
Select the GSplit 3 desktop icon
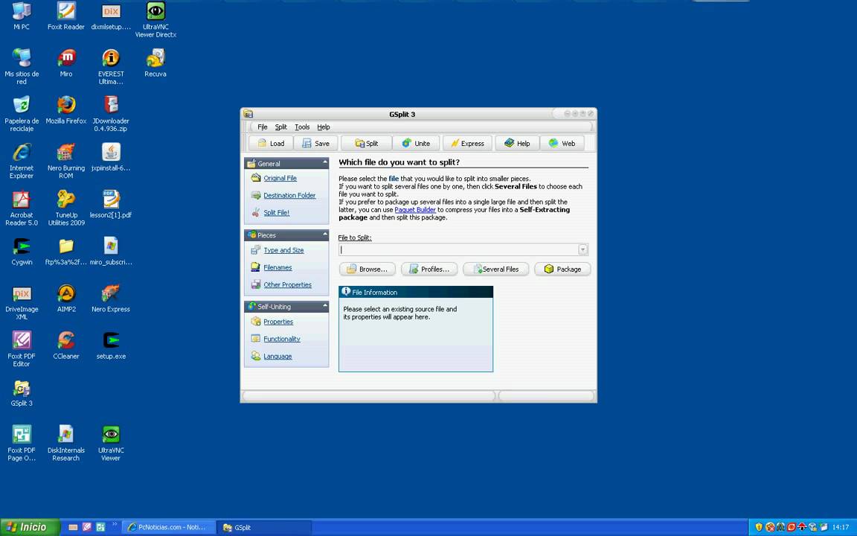click(22, 393)
